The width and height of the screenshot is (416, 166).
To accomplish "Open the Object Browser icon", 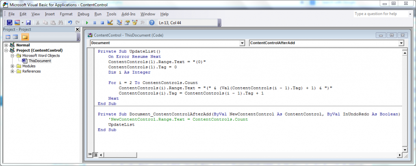I will [x=135, y=23].
